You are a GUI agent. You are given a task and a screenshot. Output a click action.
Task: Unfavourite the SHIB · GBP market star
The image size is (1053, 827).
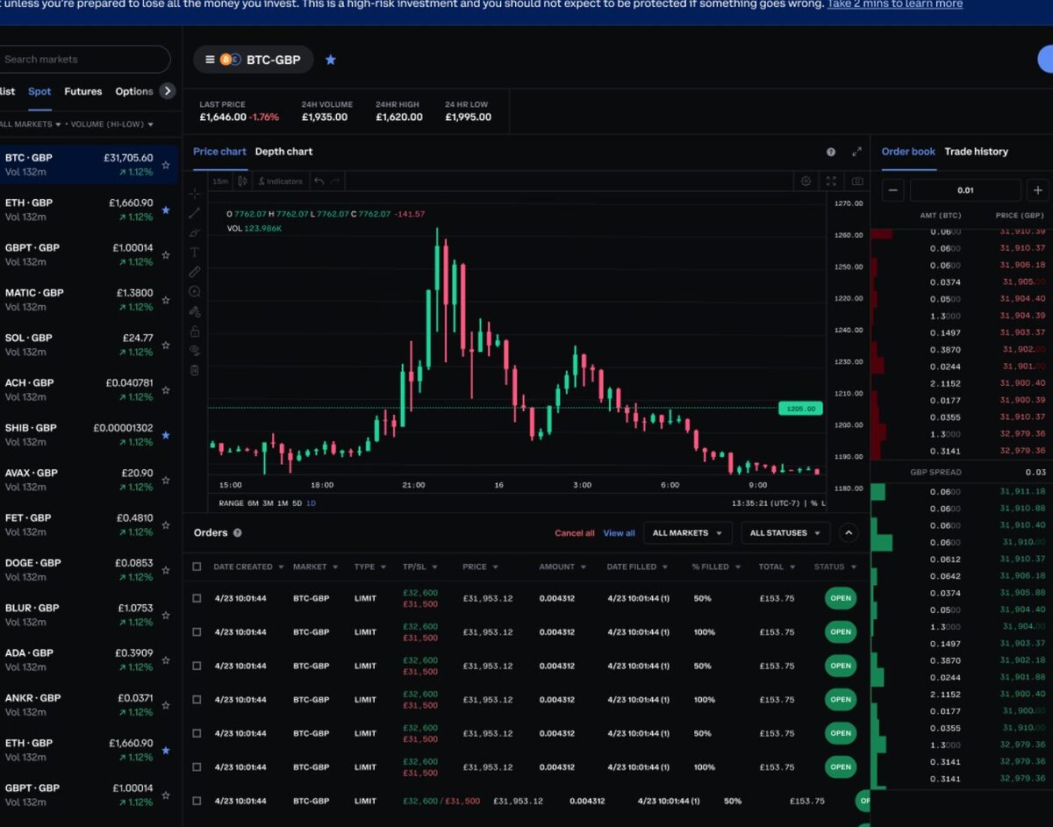166,435
